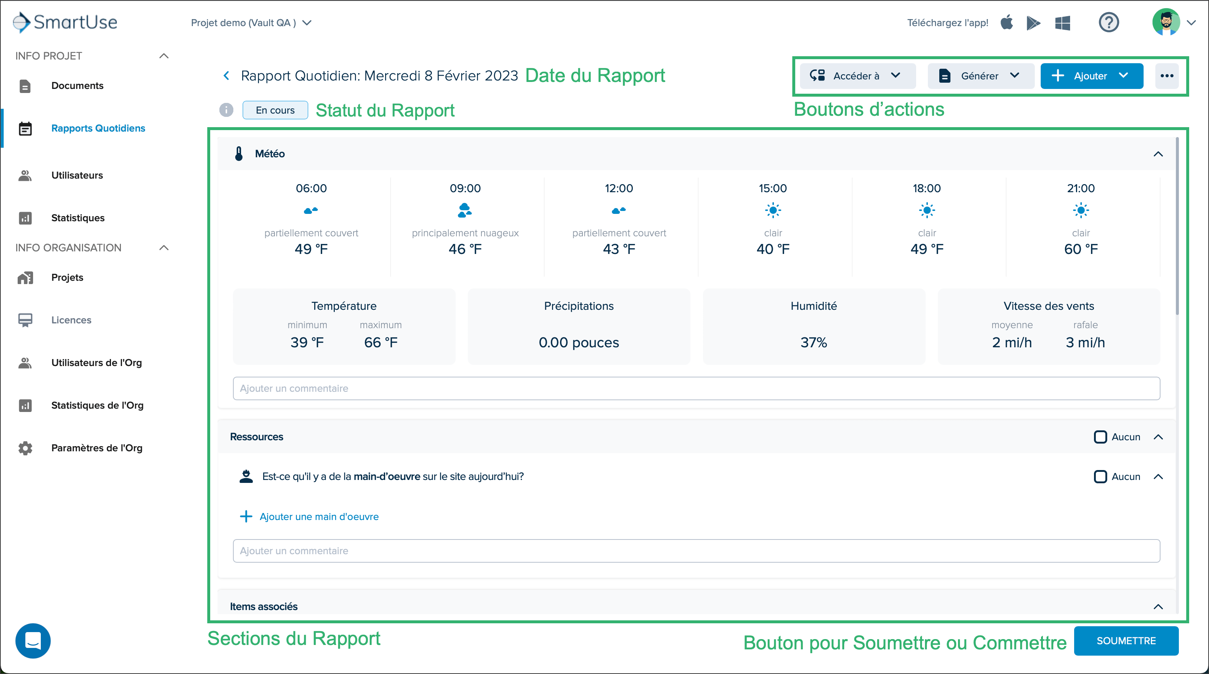The image size is (1209, 674).
Task: Open the chat support bubble icon
Action: pos(33,641)
